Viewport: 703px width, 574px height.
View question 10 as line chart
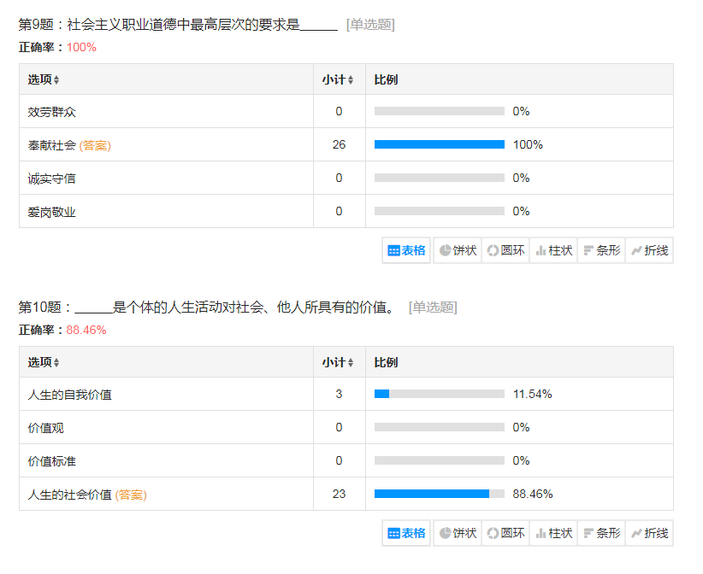pyautogui.click(x=649, y=533)
